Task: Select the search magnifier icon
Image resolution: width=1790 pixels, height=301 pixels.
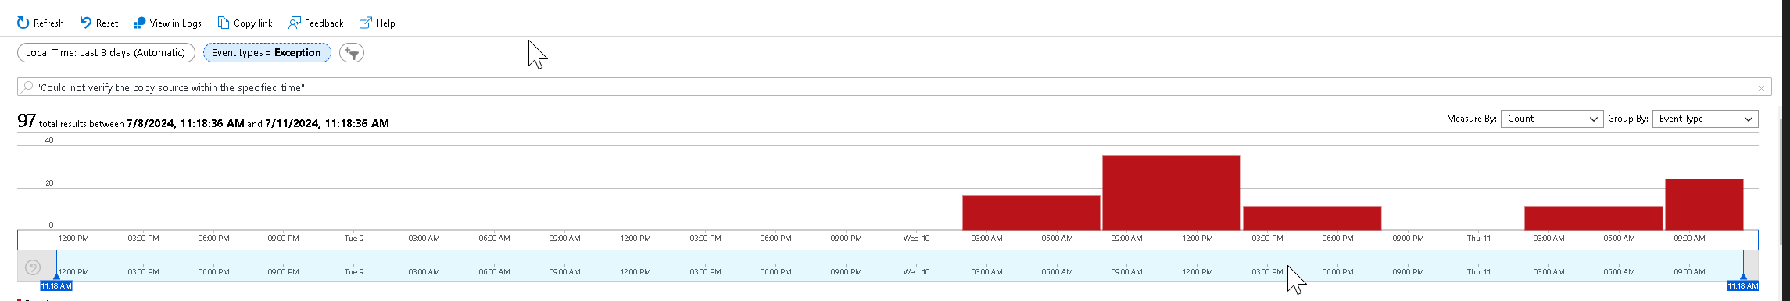Action: pyautogui.click(x=27, y=87)
